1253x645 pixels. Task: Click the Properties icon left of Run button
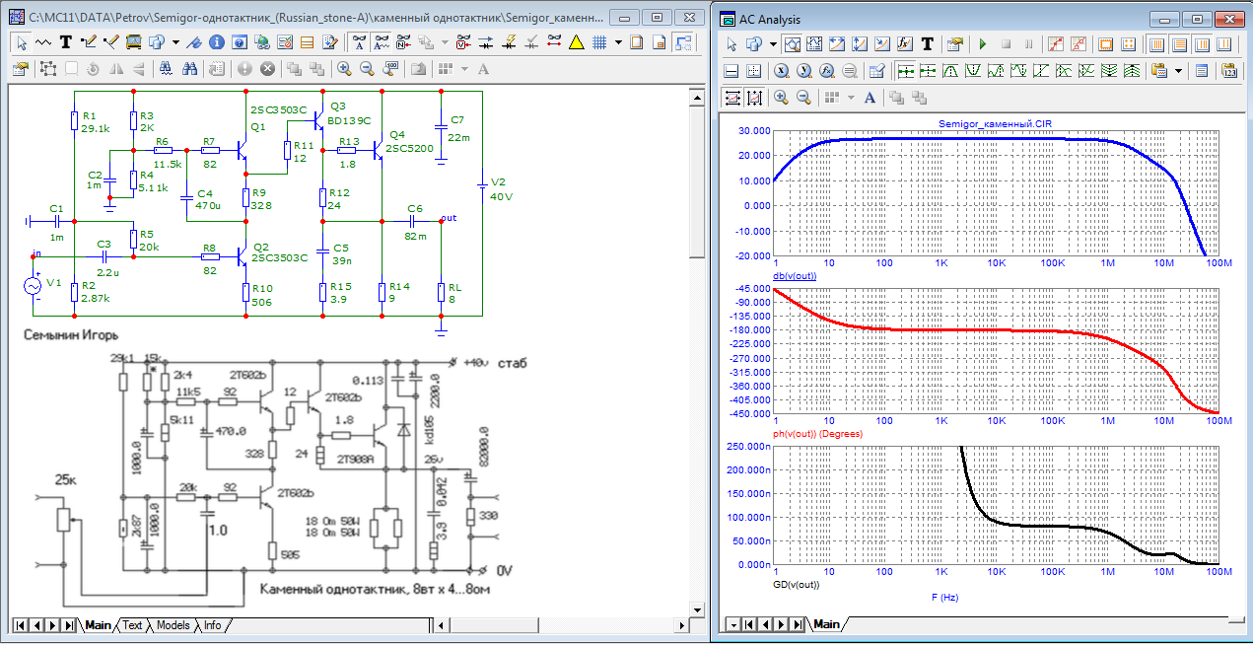point(954,44)
